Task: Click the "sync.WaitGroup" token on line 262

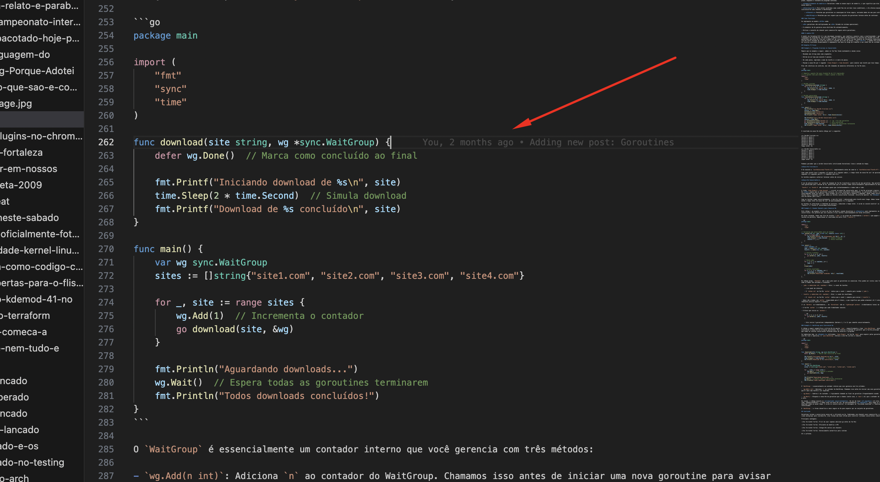Action: (x=337, y=142)
